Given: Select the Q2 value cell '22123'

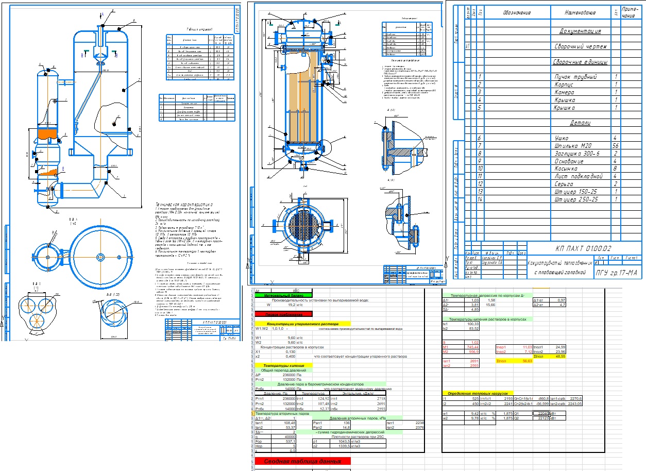Looking at the screenshot, I should pyautogui.click(x=542, y=418).
